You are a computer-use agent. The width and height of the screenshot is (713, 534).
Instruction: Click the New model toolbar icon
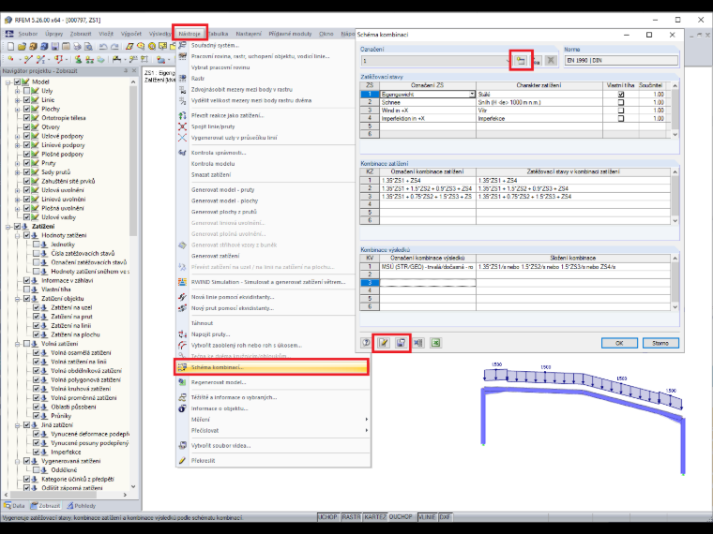click(11, 46)
